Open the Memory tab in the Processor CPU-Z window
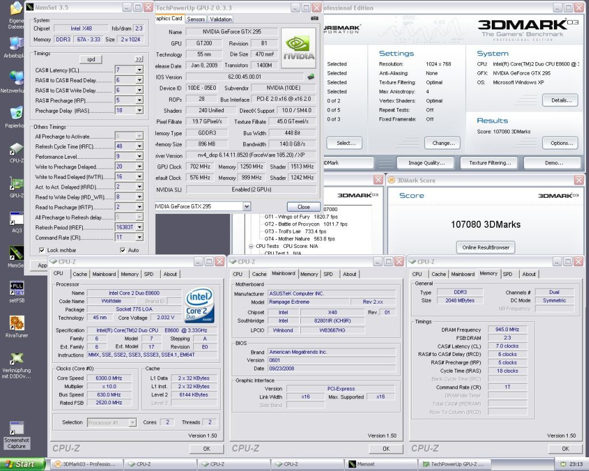Viewport: 589px width, 471px height. point(129,274)
